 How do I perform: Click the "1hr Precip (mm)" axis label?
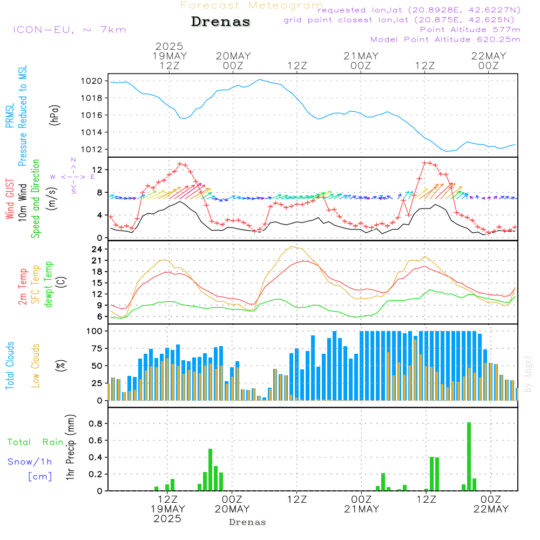(70, 447)
